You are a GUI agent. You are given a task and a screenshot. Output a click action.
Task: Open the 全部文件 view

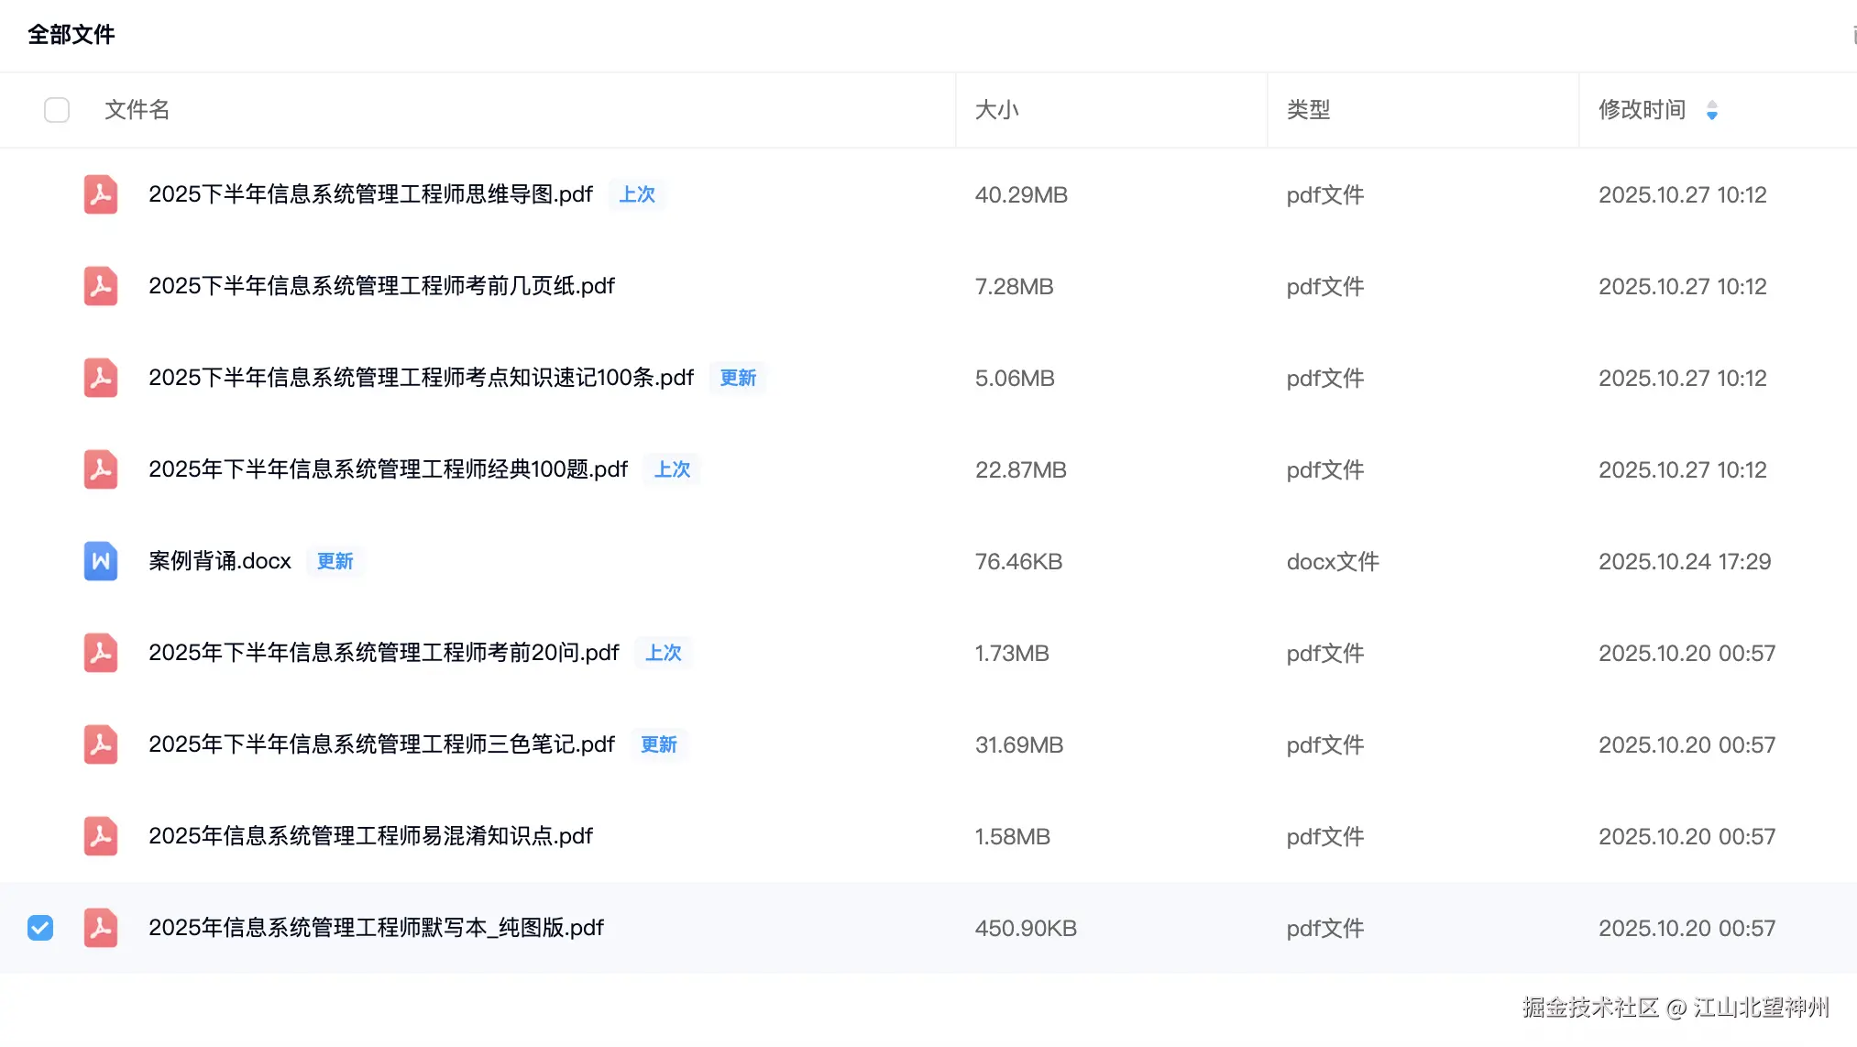(71, 34)
